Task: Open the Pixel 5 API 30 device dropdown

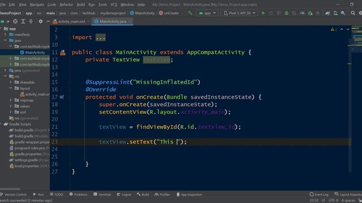Action: pos(239,13)
